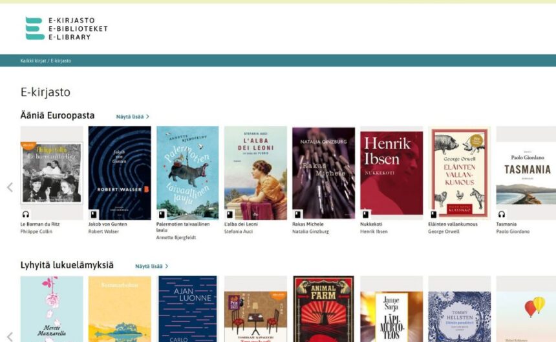The image size is (556, 342).
Task: Expand Ääniä Euroopasta with Näytä lisää
Action: coord(133,117)
